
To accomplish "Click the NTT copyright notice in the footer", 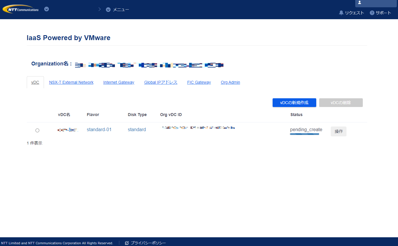I will pyautogui.click(x=57, y=243).
